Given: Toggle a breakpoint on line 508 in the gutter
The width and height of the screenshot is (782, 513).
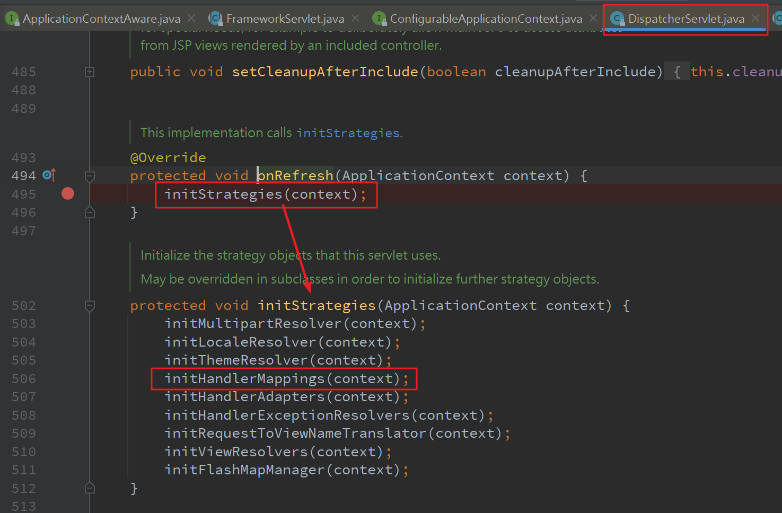Looking at the screenshot, I should 67,414.
